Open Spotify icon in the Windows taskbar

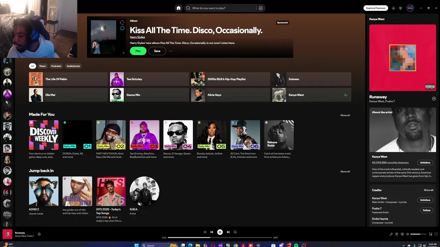tap(296, 245)
